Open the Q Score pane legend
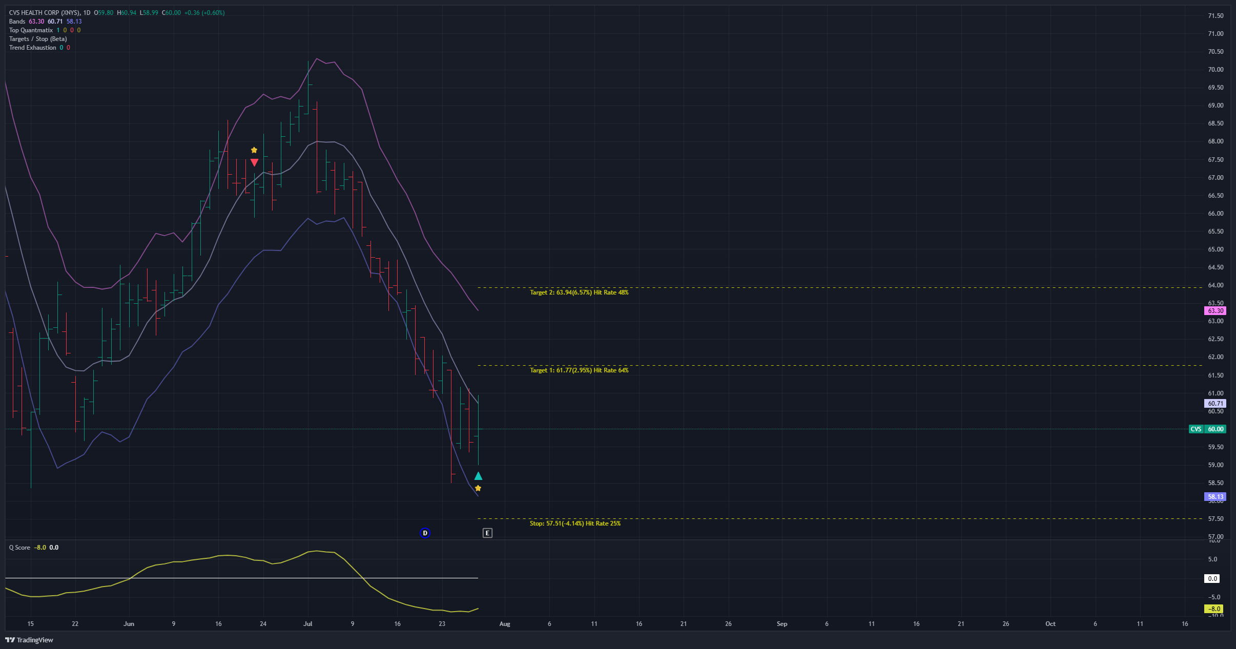This screenshot has width=1236, height=649. tap(19, 548)
